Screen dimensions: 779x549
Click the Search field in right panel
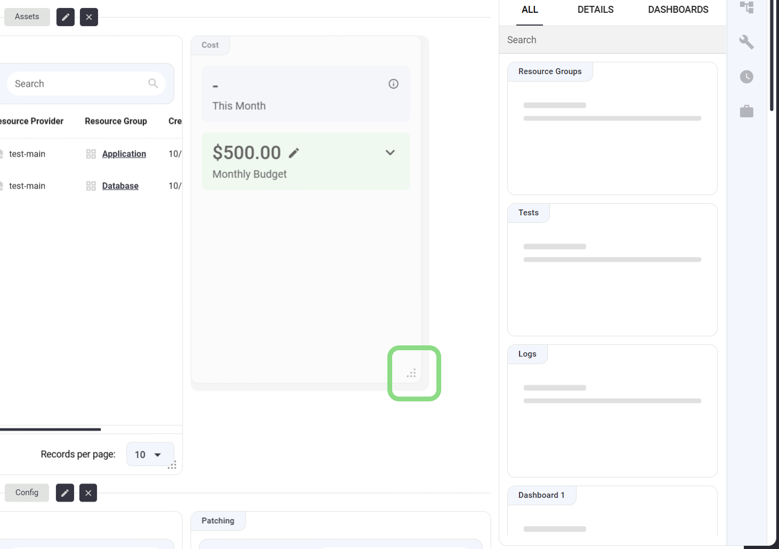coord(612,40)
